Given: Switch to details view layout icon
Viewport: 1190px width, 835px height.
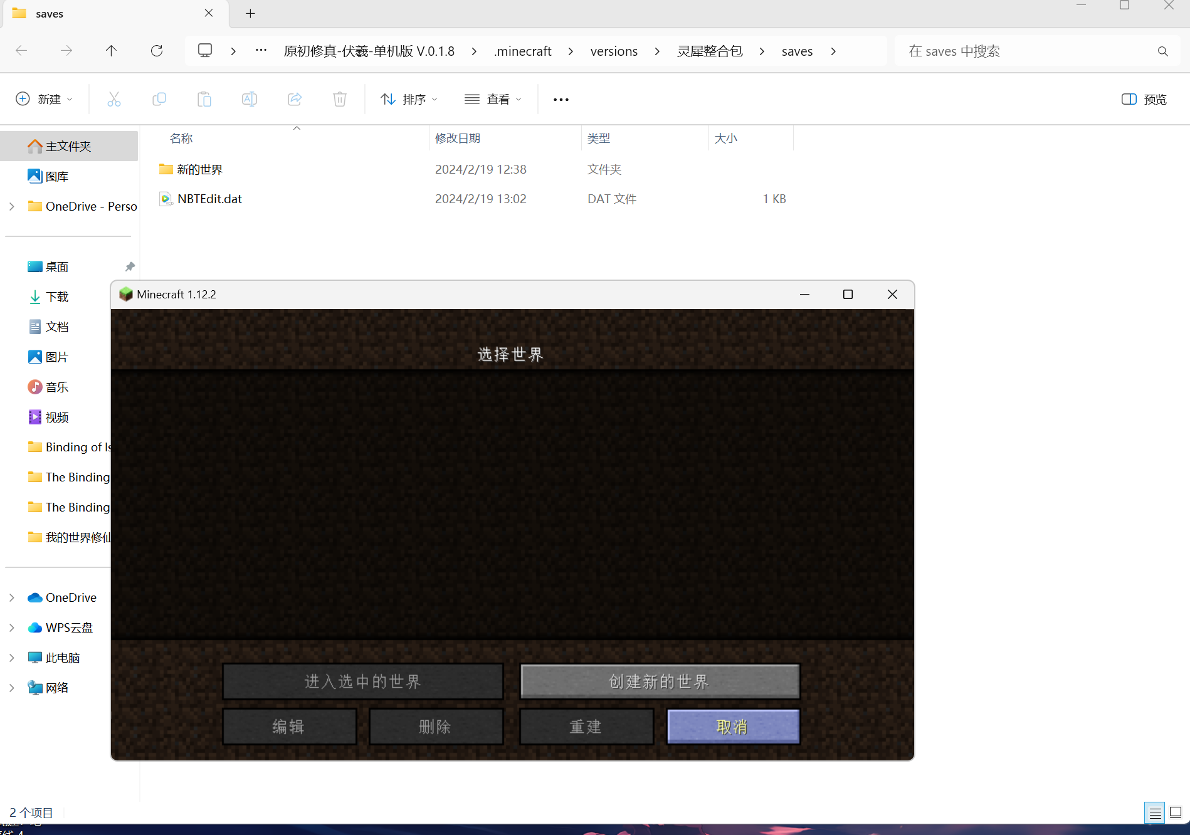Looking at the screenshot, I should point(1155,813).
